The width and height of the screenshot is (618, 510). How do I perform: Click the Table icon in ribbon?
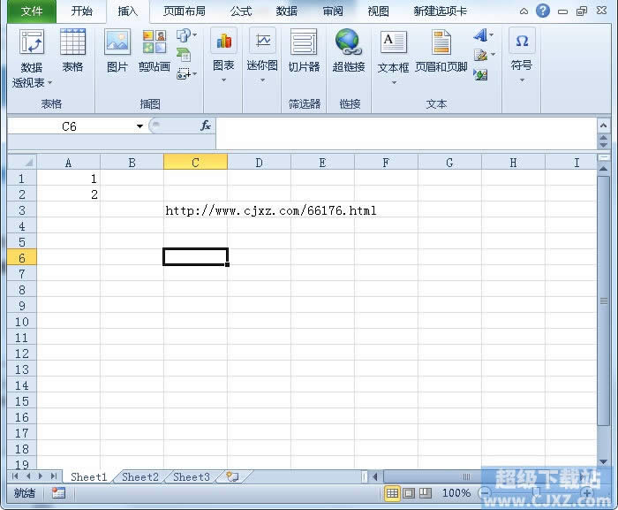coord(72,50)
